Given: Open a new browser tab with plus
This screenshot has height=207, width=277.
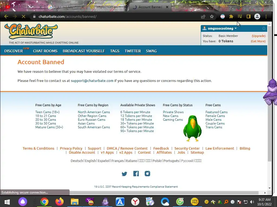Looking at the screenshot, I should tap(219, 7).
